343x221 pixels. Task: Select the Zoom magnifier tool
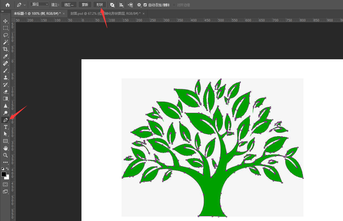tap(5, 155)
